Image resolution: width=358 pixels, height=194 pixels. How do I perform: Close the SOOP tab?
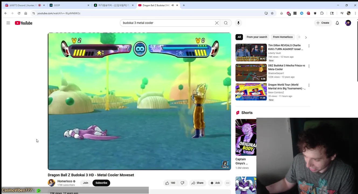pos(88,5)
